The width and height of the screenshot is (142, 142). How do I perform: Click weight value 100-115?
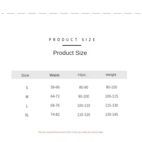tap(112, 96)
